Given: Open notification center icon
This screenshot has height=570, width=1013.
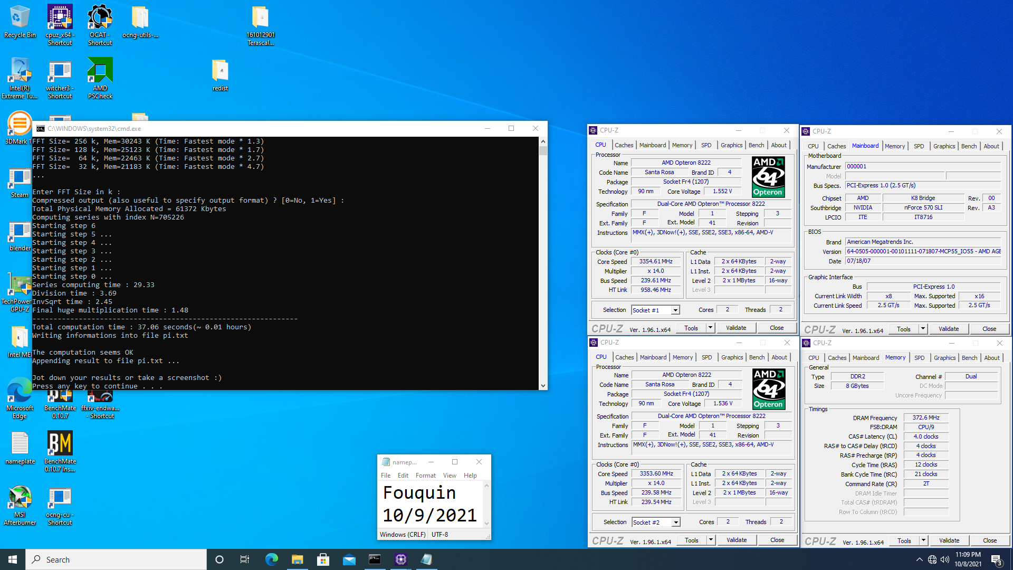Looking at the screenshot, I should click(x=997, y=559).
